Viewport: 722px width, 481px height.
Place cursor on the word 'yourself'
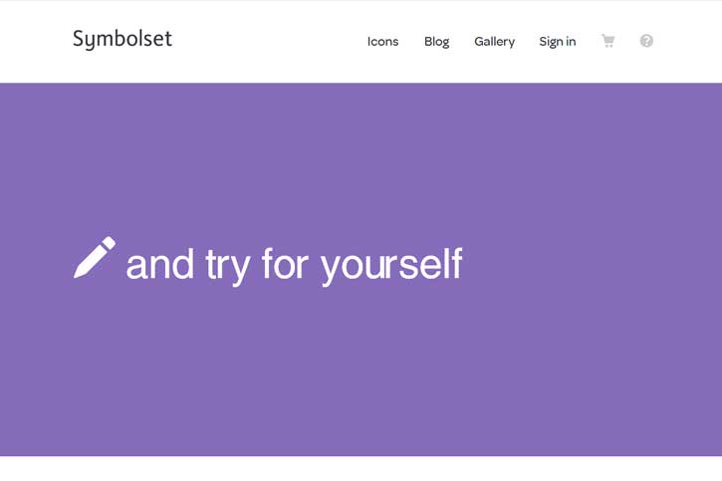[391, 265]
